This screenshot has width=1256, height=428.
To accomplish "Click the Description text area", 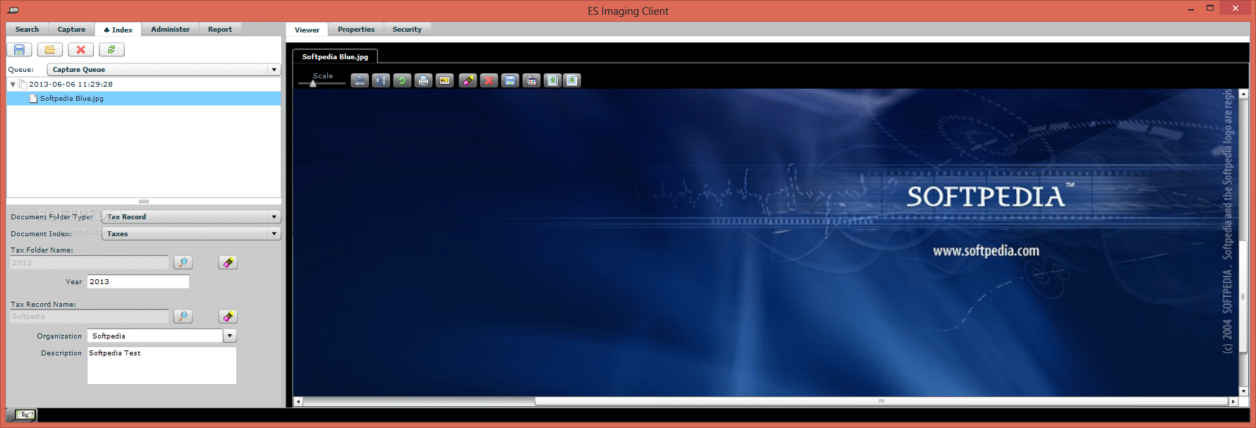I will [x=161, y=365].
